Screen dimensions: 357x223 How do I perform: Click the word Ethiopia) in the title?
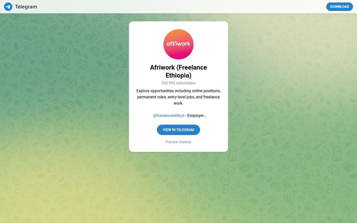[x=178, y=75]
